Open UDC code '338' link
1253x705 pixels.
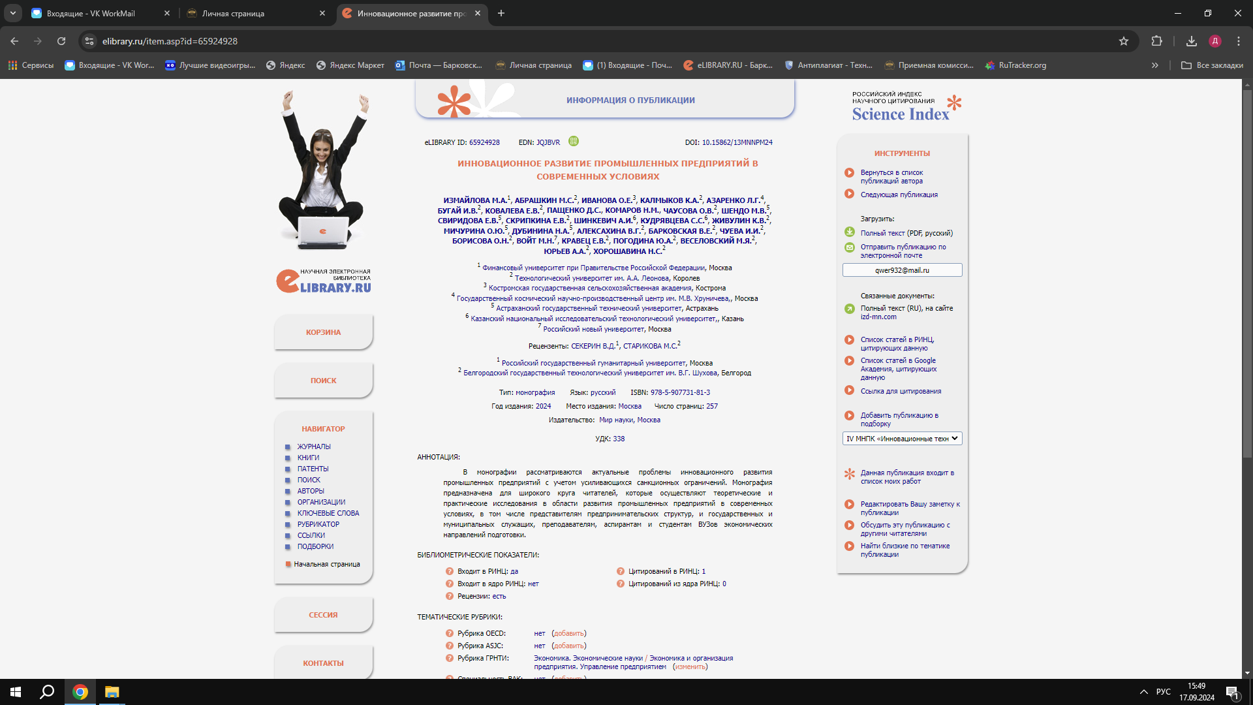(x=619, y=439)
